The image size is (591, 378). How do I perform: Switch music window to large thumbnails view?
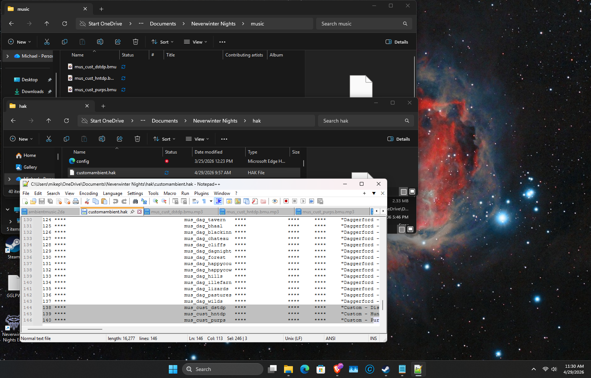click(x=410, y=229)
